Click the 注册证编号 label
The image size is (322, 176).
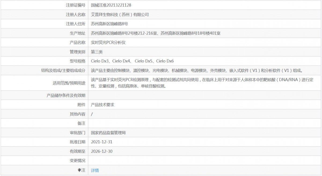point(76,5)
